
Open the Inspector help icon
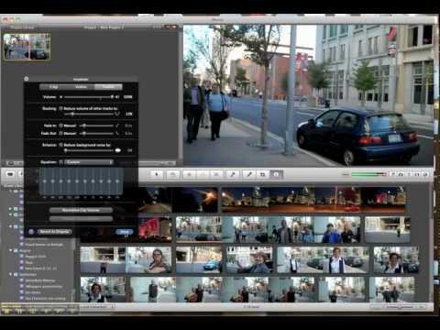[x=31, y=232]
